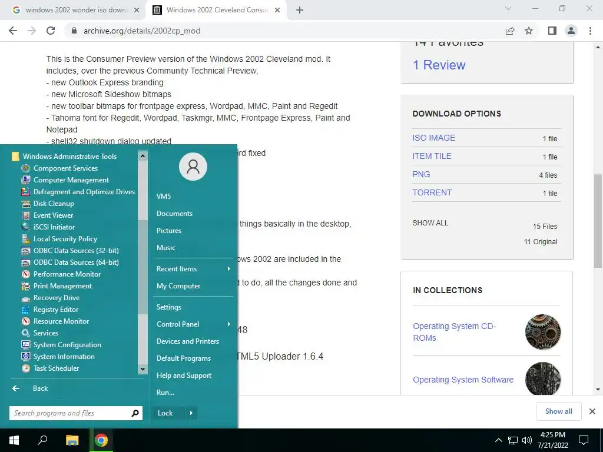Open notification center on taskbar

point(584,440)
